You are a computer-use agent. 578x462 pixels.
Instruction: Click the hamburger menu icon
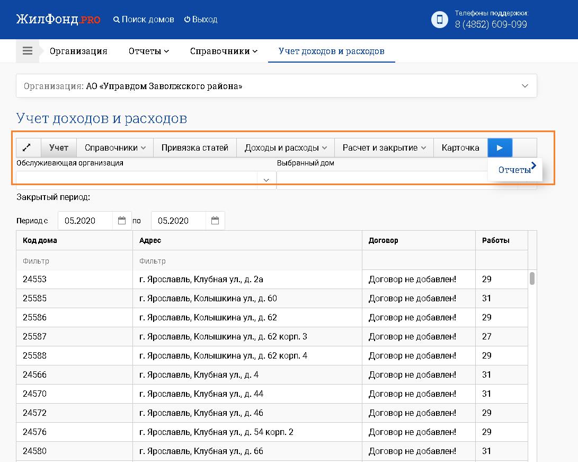pos(28,51)
